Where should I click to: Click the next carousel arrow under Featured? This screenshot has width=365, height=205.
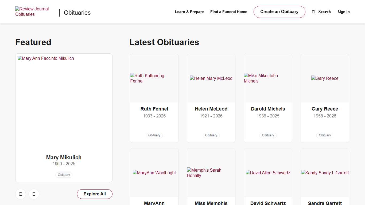pos(34,194)
